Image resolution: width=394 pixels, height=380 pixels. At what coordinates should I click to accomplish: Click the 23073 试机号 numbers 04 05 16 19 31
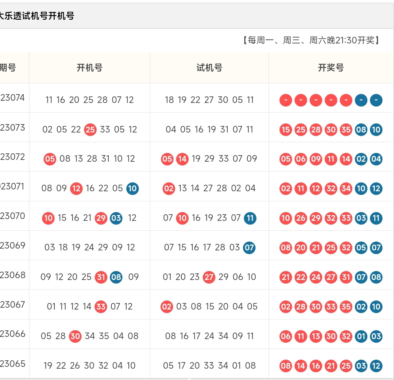coord(197,129)
